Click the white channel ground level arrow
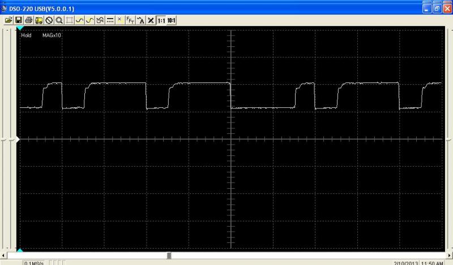Image resolution: width=453 pixels, height=265 pixels. point(18,140)
